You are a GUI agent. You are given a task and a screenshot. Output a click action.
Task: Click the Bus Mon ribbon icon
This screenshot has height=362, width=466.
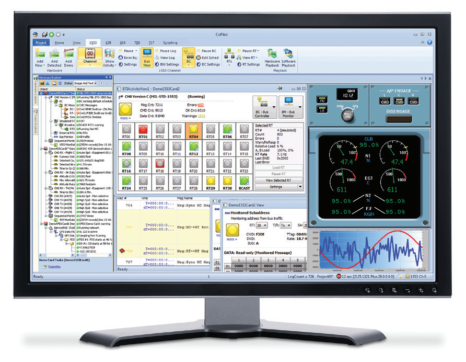tap(147, 56)
